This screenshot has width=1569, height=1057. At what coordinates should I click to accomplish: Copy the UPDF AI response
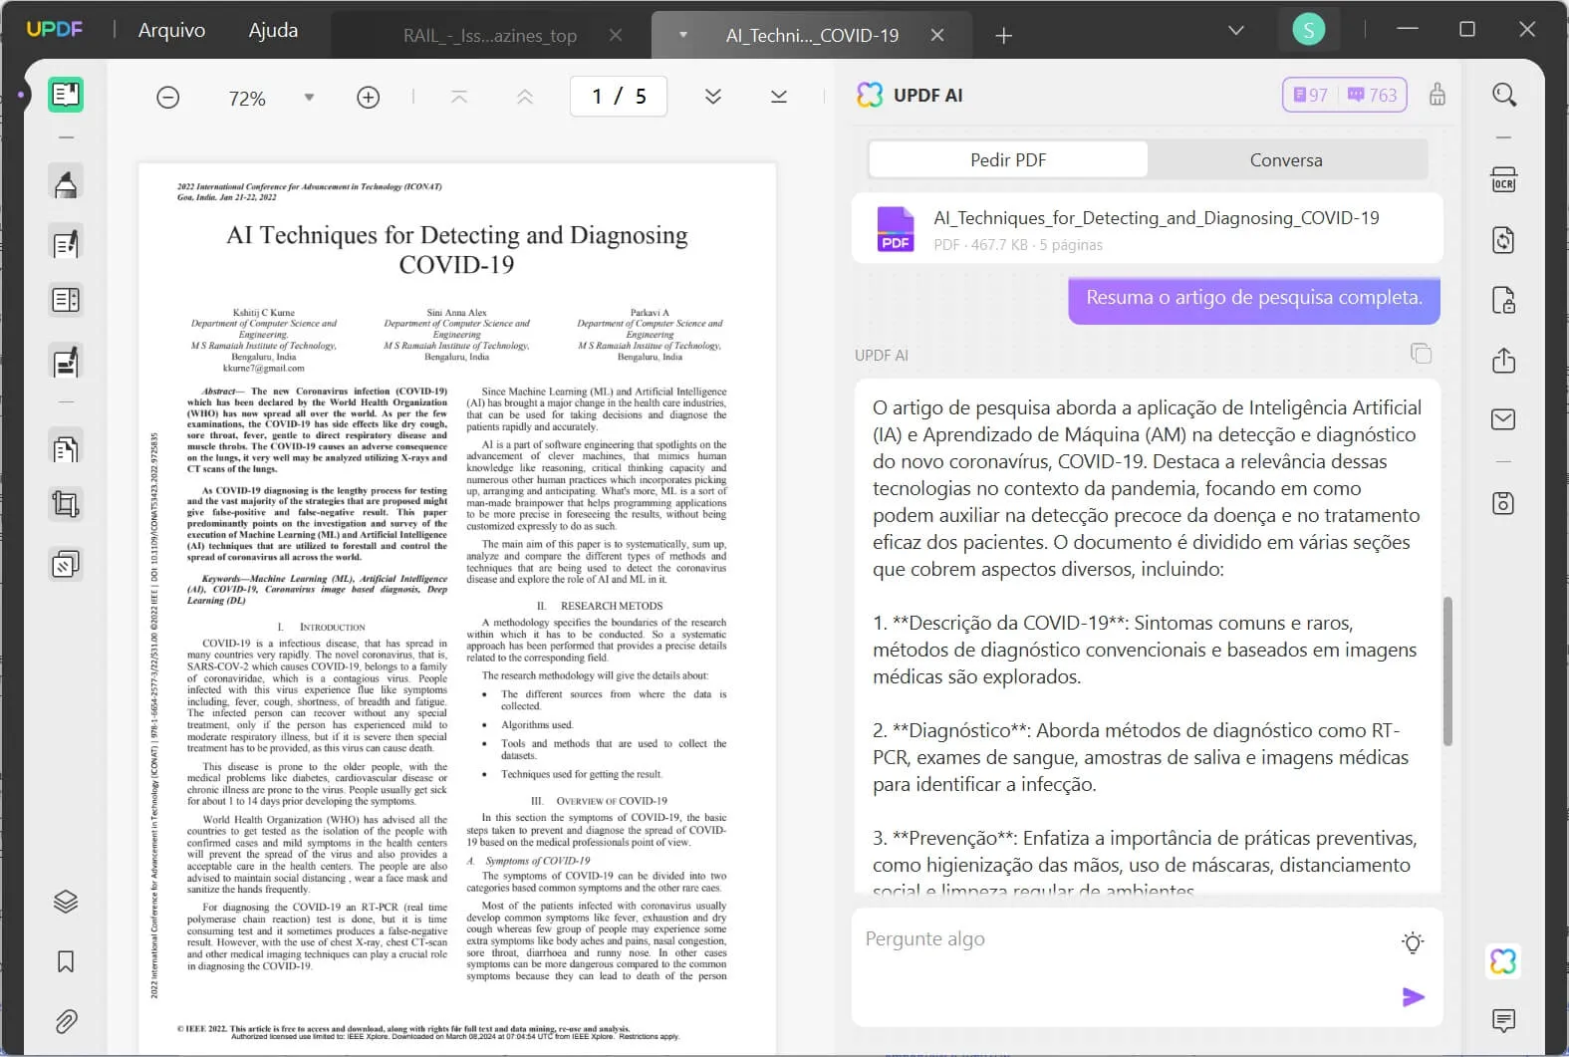(x=1421, y=354)
